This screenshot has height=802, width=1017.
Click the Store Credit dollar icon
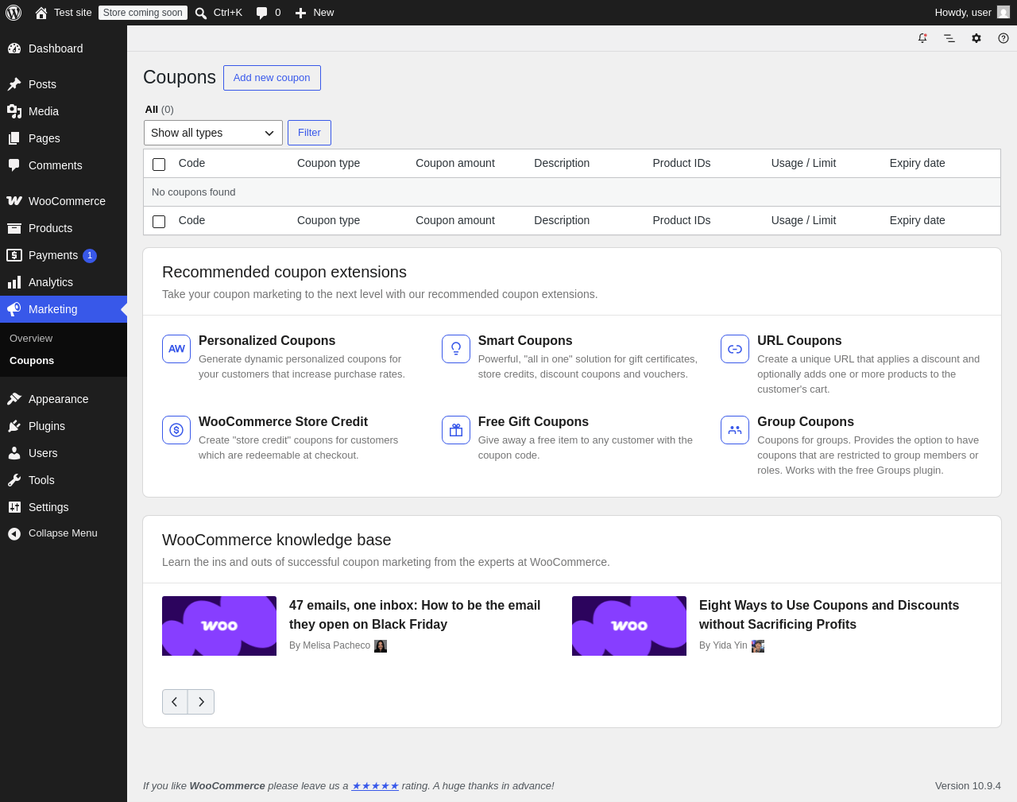click(x=176, y=430)
